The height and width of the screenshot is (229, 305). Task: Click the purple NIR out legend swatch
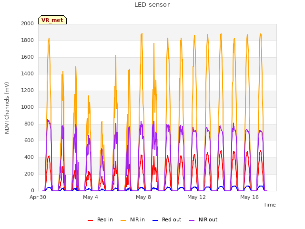pyautogui.click(x=192, y=220)
